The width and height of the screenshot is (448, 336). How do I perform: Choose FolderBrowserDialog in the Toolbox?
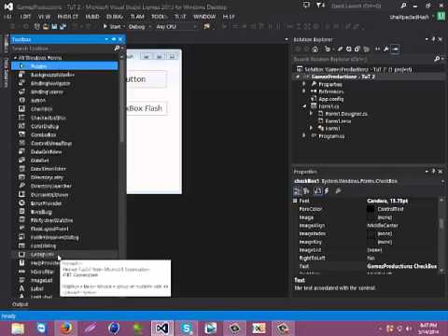point(54,237)
